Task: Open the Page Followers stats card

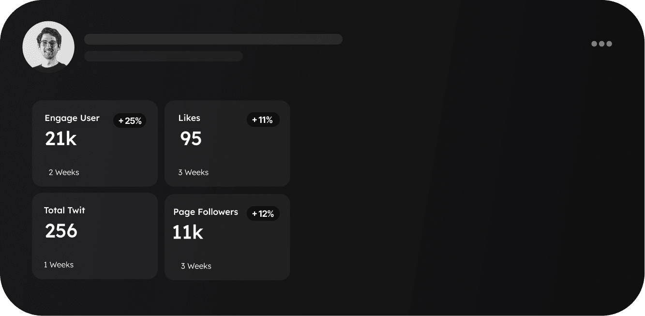Action: pos(227,237)
